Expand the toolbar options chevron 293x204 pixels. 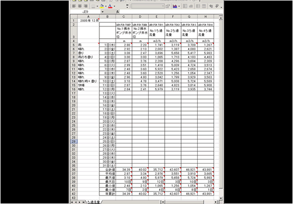click(x=127, y=6)
